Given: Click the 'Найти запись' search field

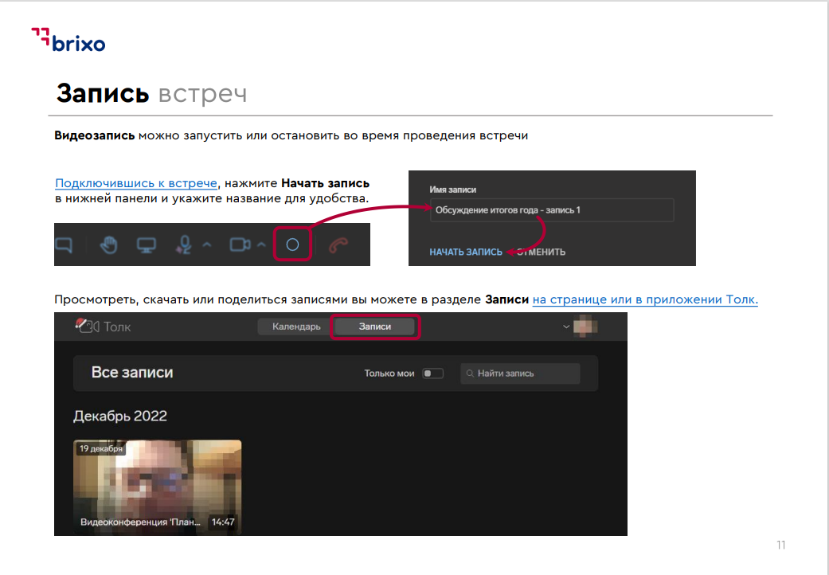Looking at the screenshot, I should click(x=520, y=373).
